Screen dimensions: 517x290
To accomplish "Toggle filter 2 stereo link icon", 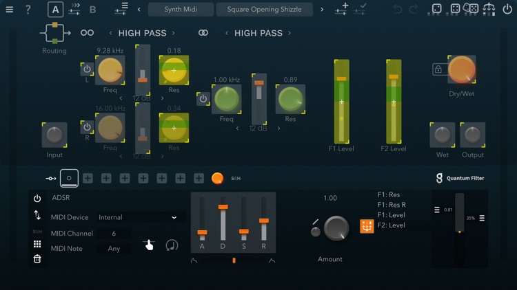I will (x=203, y=33).
